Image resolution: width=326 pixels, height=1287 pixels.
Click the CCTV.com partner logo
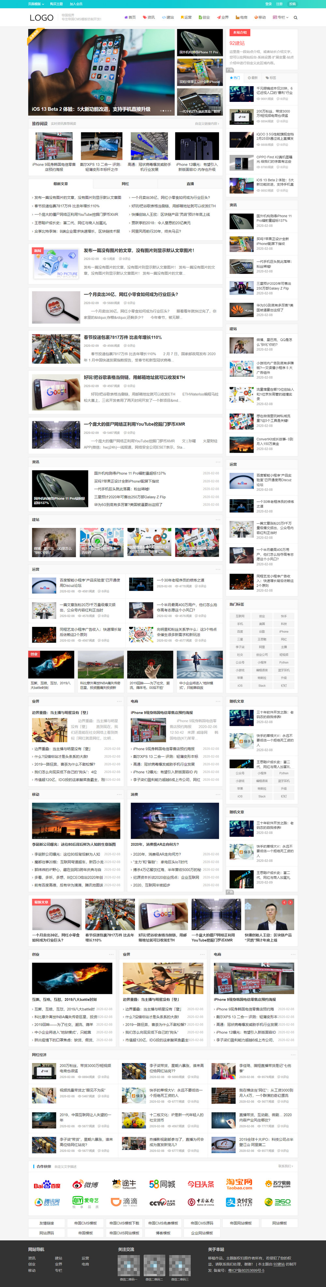[x=162, y=1202]
